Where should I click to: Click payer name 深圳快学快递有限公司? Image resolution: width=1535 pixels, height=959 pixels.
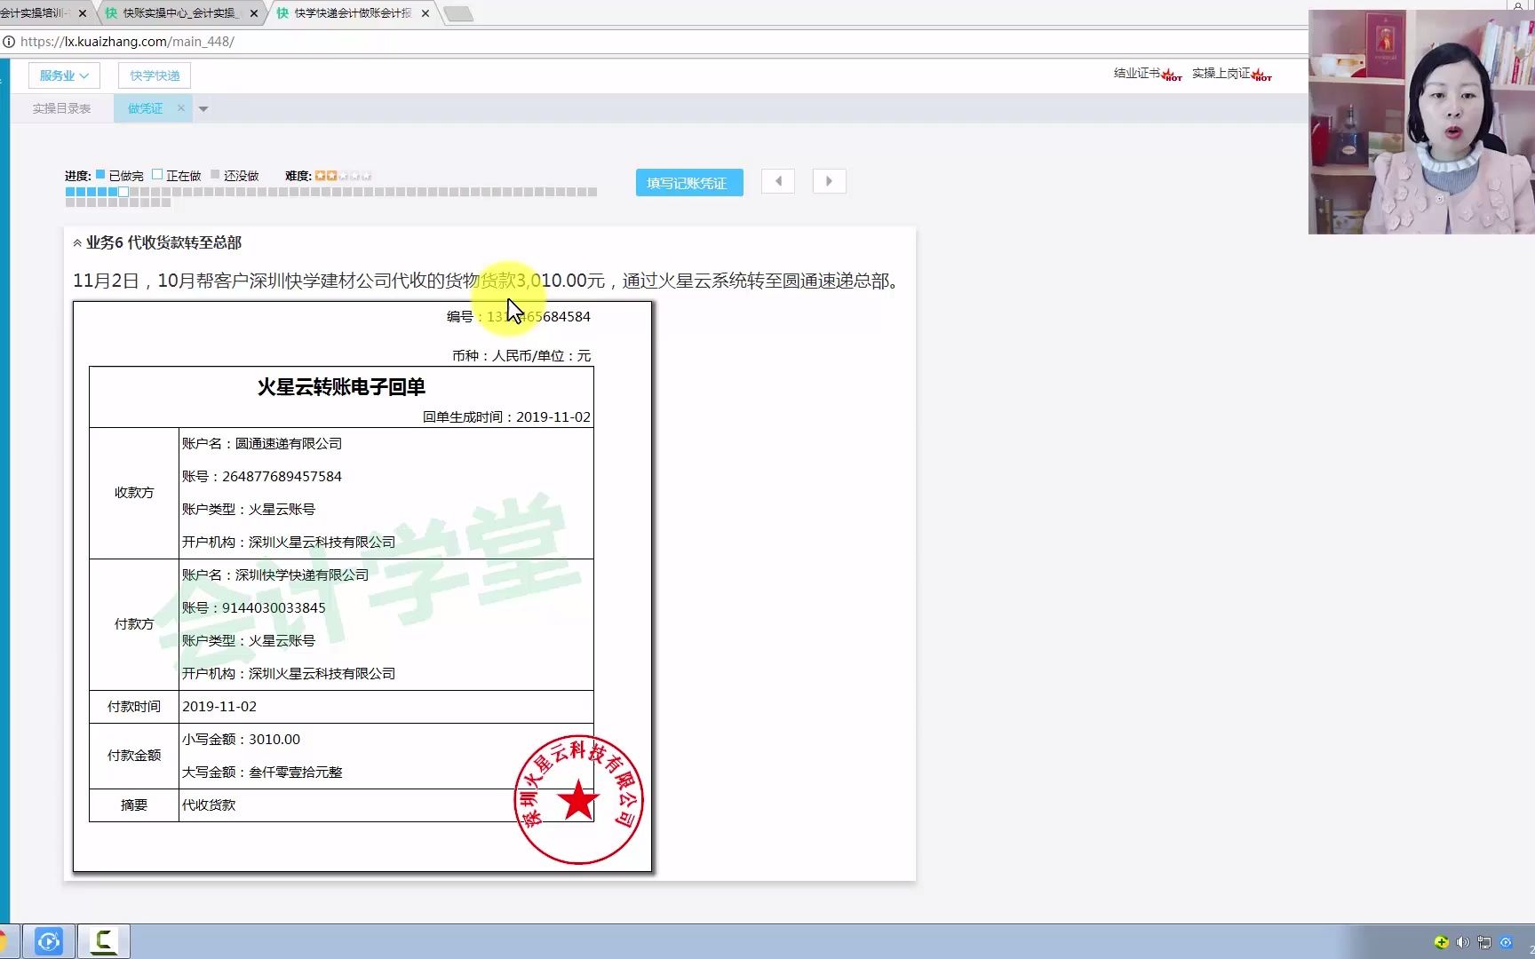[302, 575]
